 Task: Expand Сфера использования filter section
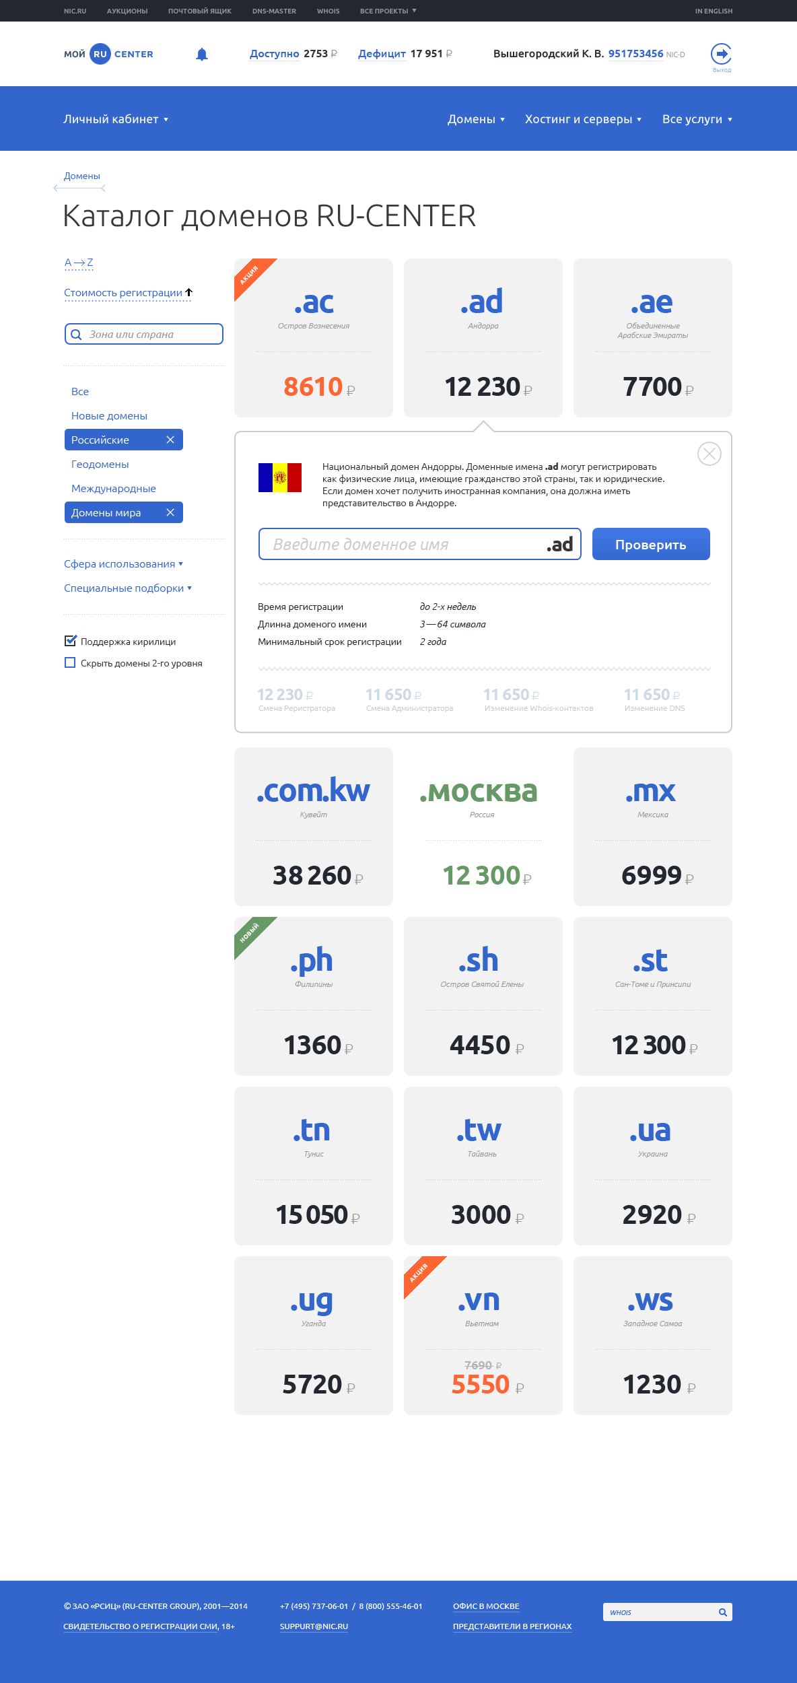123,564
